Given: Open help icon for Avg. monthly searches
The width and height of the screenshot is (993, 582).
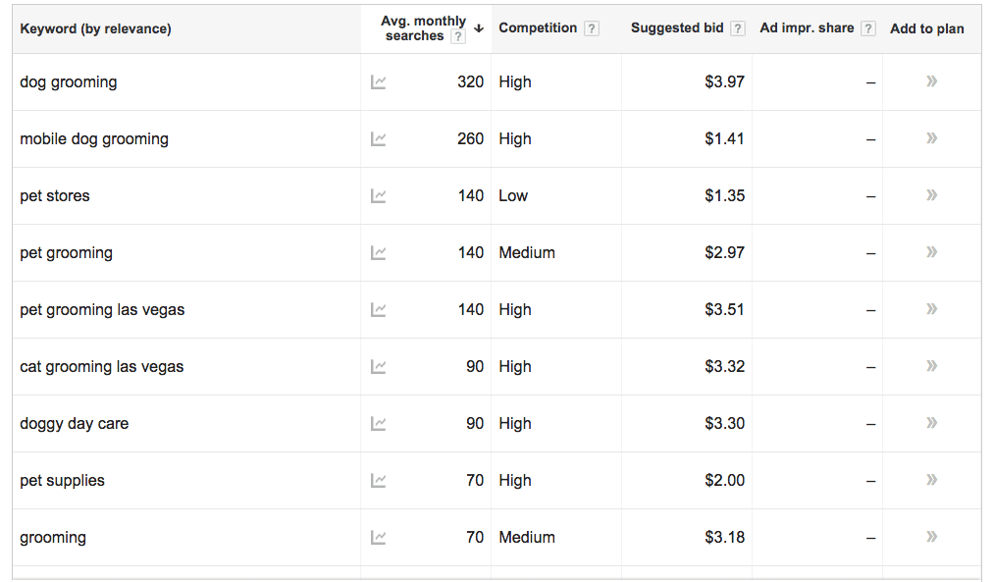Looking at the screenshot, I should [x=458, y=36].
